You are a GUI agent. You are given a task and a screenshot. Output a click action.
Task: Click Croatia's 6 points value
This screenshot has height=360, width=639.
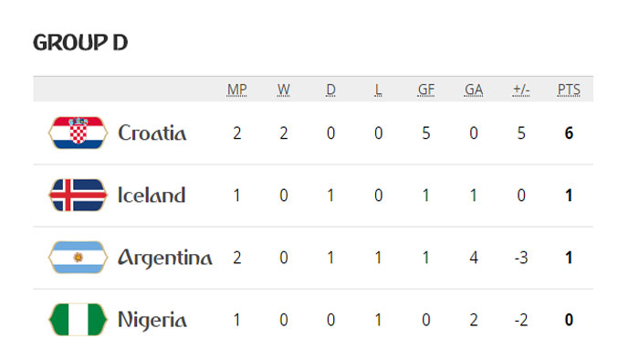point(569,132)
